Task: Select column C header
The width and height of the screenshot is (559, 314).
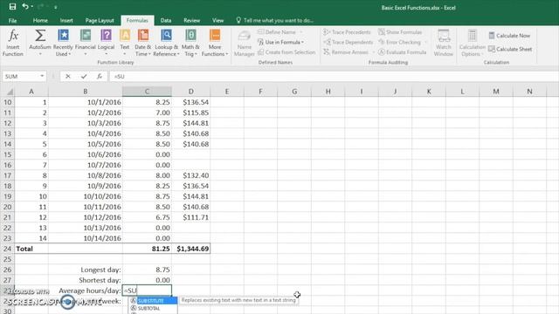Action: pyautogui.click(x=147, y=92)
